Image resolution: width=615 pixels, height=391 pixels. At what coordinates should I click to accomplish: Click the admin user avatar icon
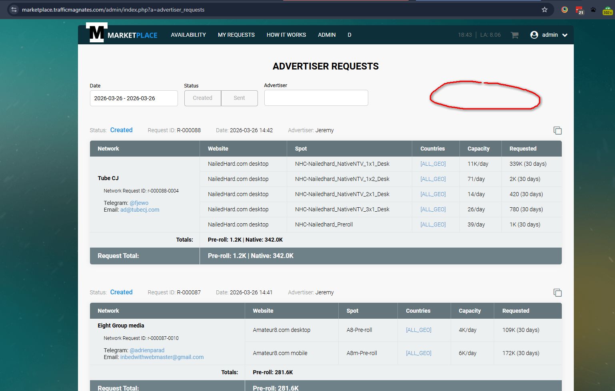click(x=534, y=35)
